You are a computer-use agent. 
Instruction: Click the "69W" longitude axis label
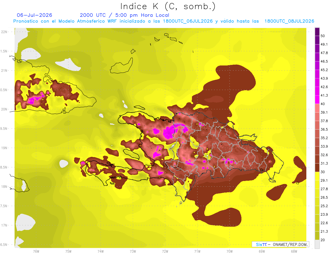pyautogui.click(x=262, y=251)
